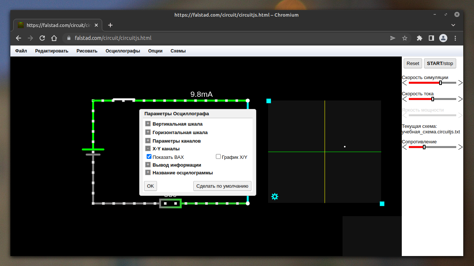Bookmark this page with the star icon
Image resolution: width=474 pixels, height=266 pixels.
point(405,38)
